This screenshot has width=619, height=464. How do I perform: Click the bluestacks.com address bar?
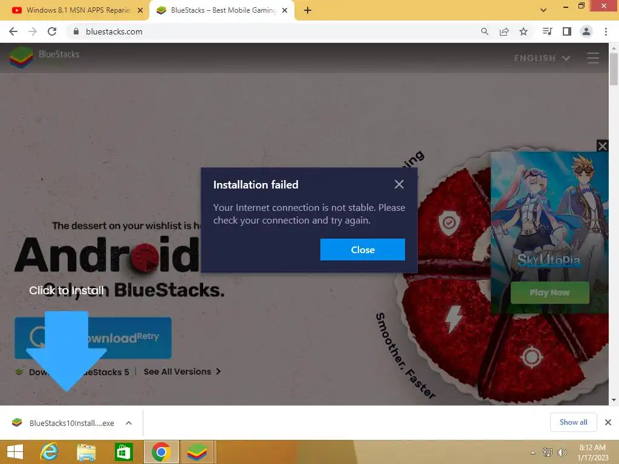[x=273, y=31]
